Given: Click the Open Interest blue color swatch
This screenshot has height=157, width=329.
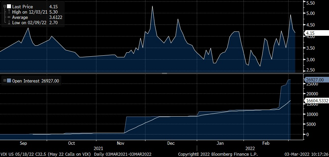Looking at the screenshot, I should coord(9,80).
